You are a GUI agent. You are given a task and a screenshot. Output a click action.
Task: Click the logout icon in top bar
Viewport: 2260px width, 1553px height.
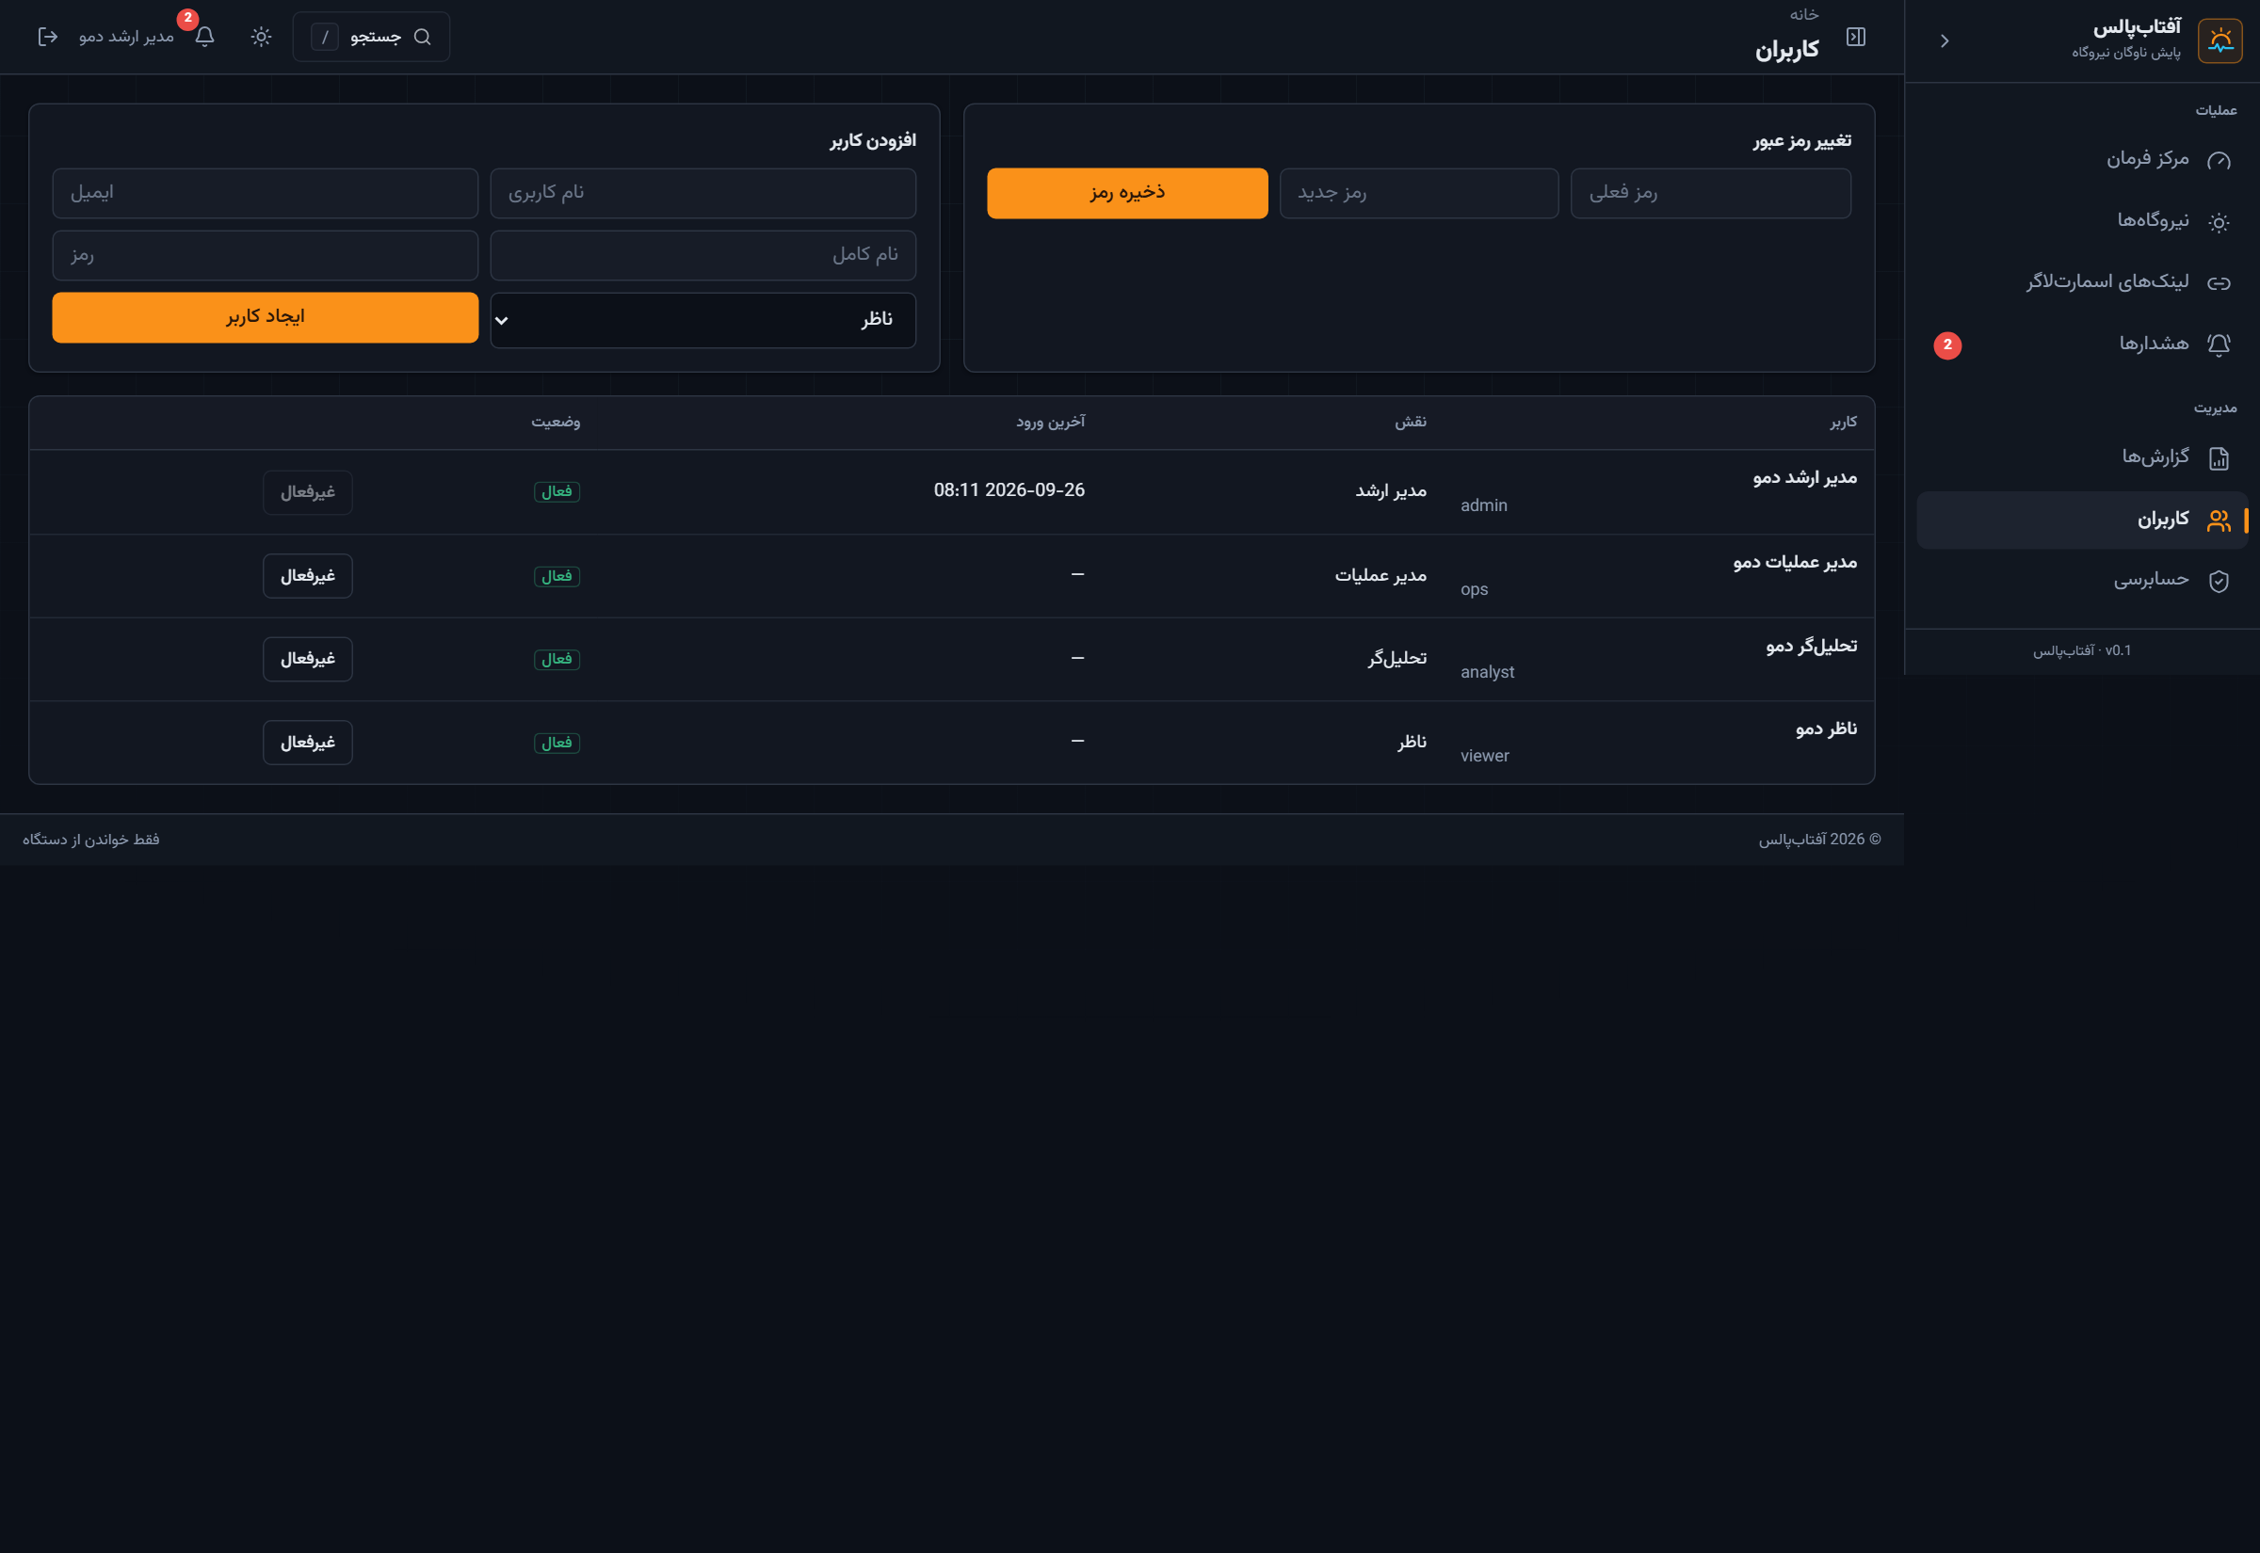pyautogui.click(x=48, y=37)
